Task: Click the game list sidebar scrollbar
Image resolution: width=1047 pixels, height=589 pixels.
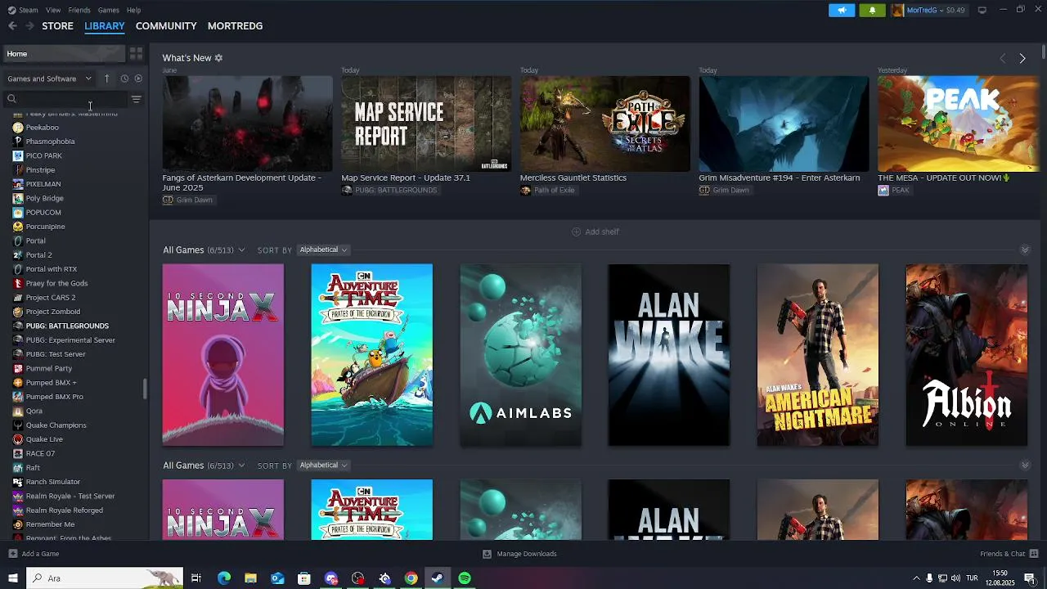Action: (x=145, y=389)
